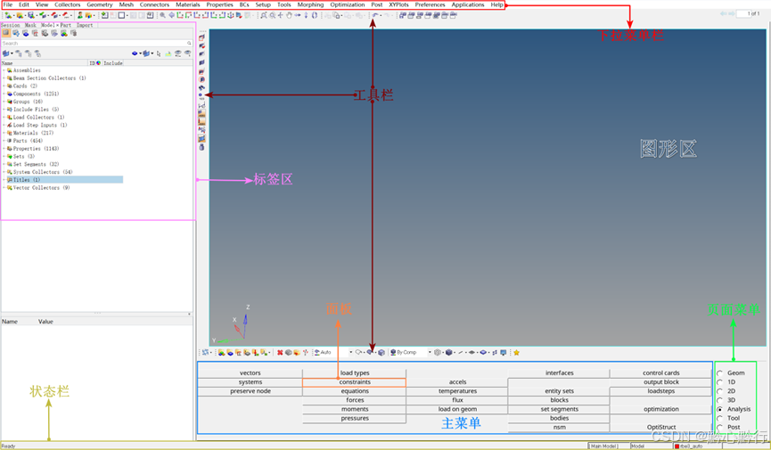Click the magnifier icon in browser Search box
The width and height of the screenshot is (771, 450).
(189, 44)
